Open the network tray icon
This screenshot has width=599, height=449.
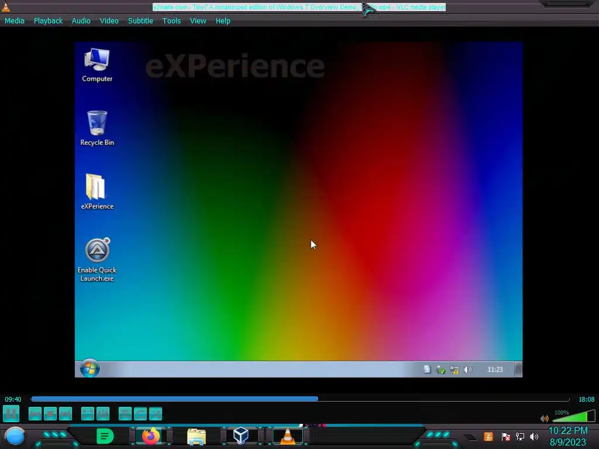[520, 436]
